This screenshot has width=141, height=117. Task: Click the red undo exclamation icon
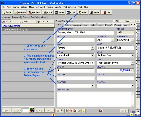point(71,111)
